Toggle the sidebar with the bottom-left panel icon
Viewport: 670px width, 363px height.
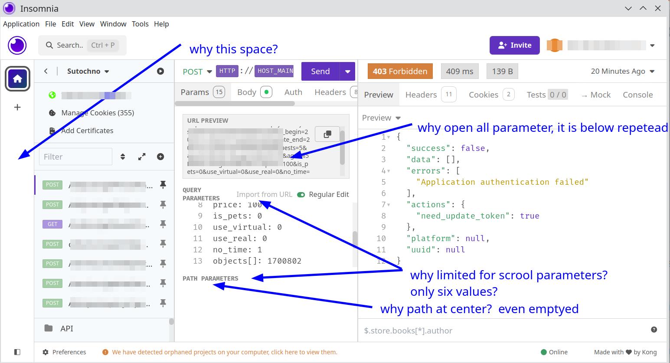pos(17,352)
